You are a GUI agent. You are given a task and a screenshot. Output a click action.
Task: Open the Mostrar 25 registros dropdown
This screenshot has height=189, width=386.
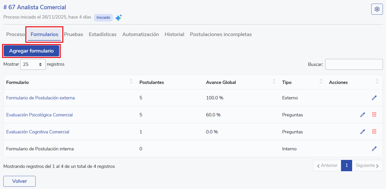point(33,64)
